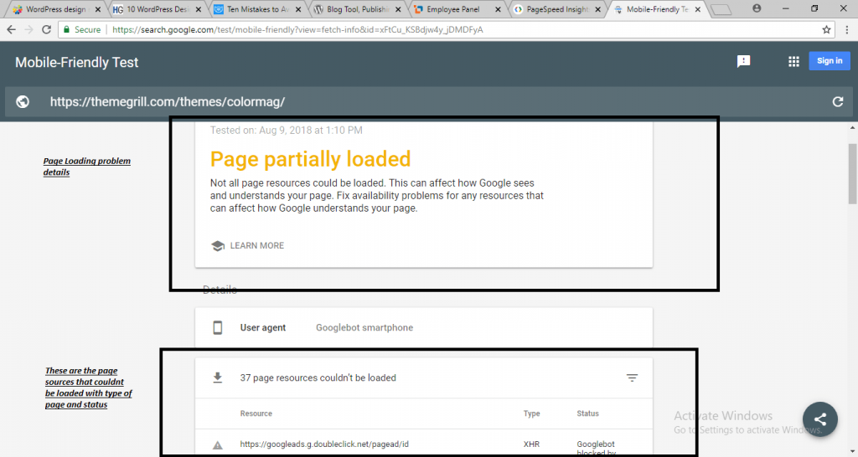Click the Type column header
The image size is (858, 457).
pyautogui.click(x=531, y=413)
